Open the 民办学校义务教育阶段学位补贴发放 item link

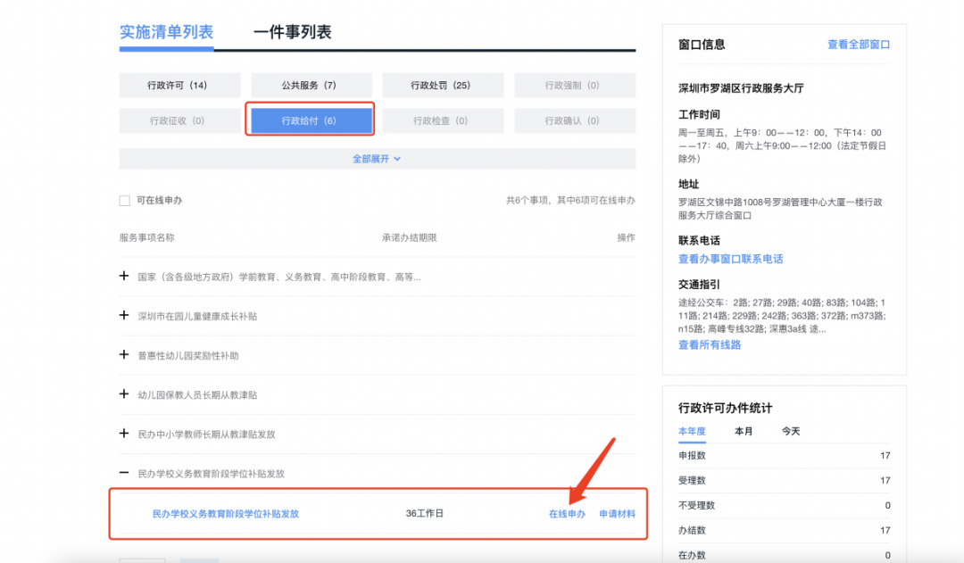226,514
